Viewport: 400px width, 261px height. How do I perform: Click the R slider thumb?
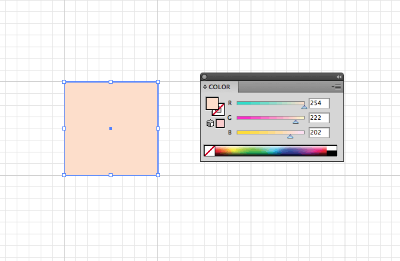point(304,107)
